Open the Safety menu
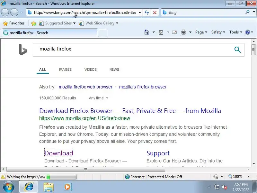The width and height of the screenshot is (257, 193). pos(218,32)
